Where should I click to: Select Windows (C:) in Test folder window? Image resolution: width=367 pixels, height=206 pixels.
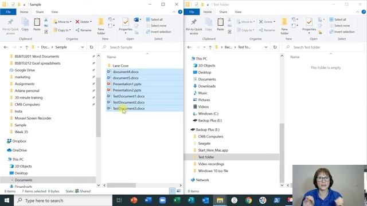click(x=208, y=113)
